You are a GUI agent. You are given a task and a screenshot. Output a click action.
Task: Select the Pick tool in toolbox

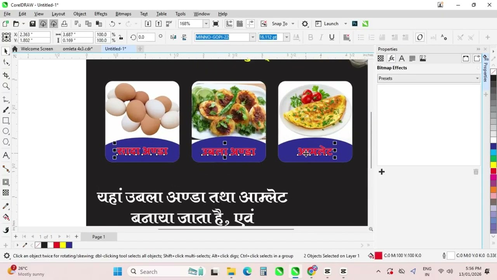point(6,51)
